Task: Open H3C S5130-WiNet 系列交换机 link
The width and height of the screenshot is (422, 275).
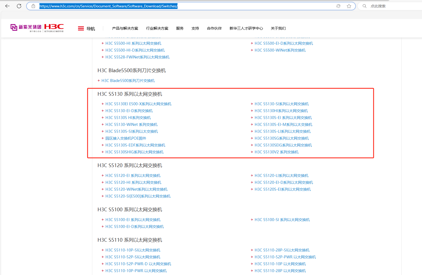Action: tap(131, 125)
